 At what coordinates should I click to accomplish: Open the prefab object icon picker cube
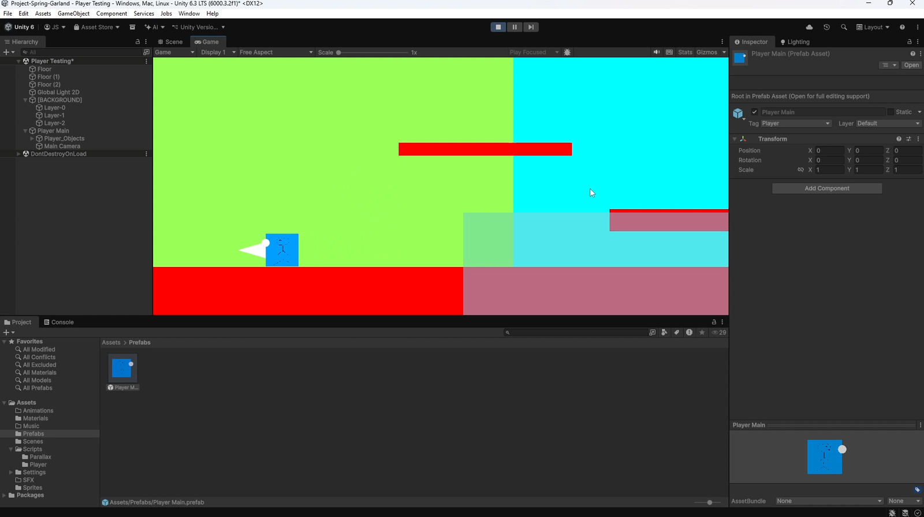739,114
